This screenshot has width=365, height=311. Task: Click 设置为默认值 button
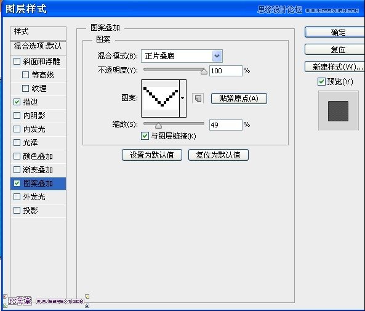point(152,155)
